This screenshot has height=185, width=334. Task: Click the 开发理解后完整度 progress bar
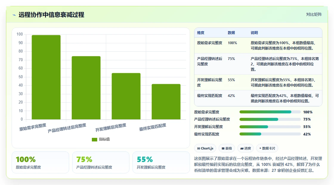(x=270, y=127)
